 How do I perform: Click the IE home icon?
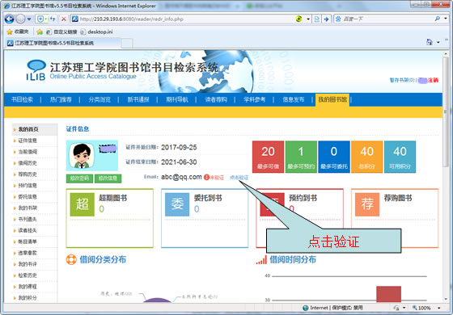(430, 42)
